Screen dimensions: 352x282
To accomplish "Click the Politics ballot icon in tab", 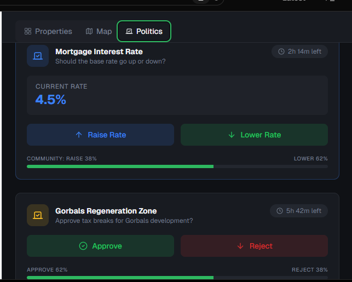I will point(129,31).
